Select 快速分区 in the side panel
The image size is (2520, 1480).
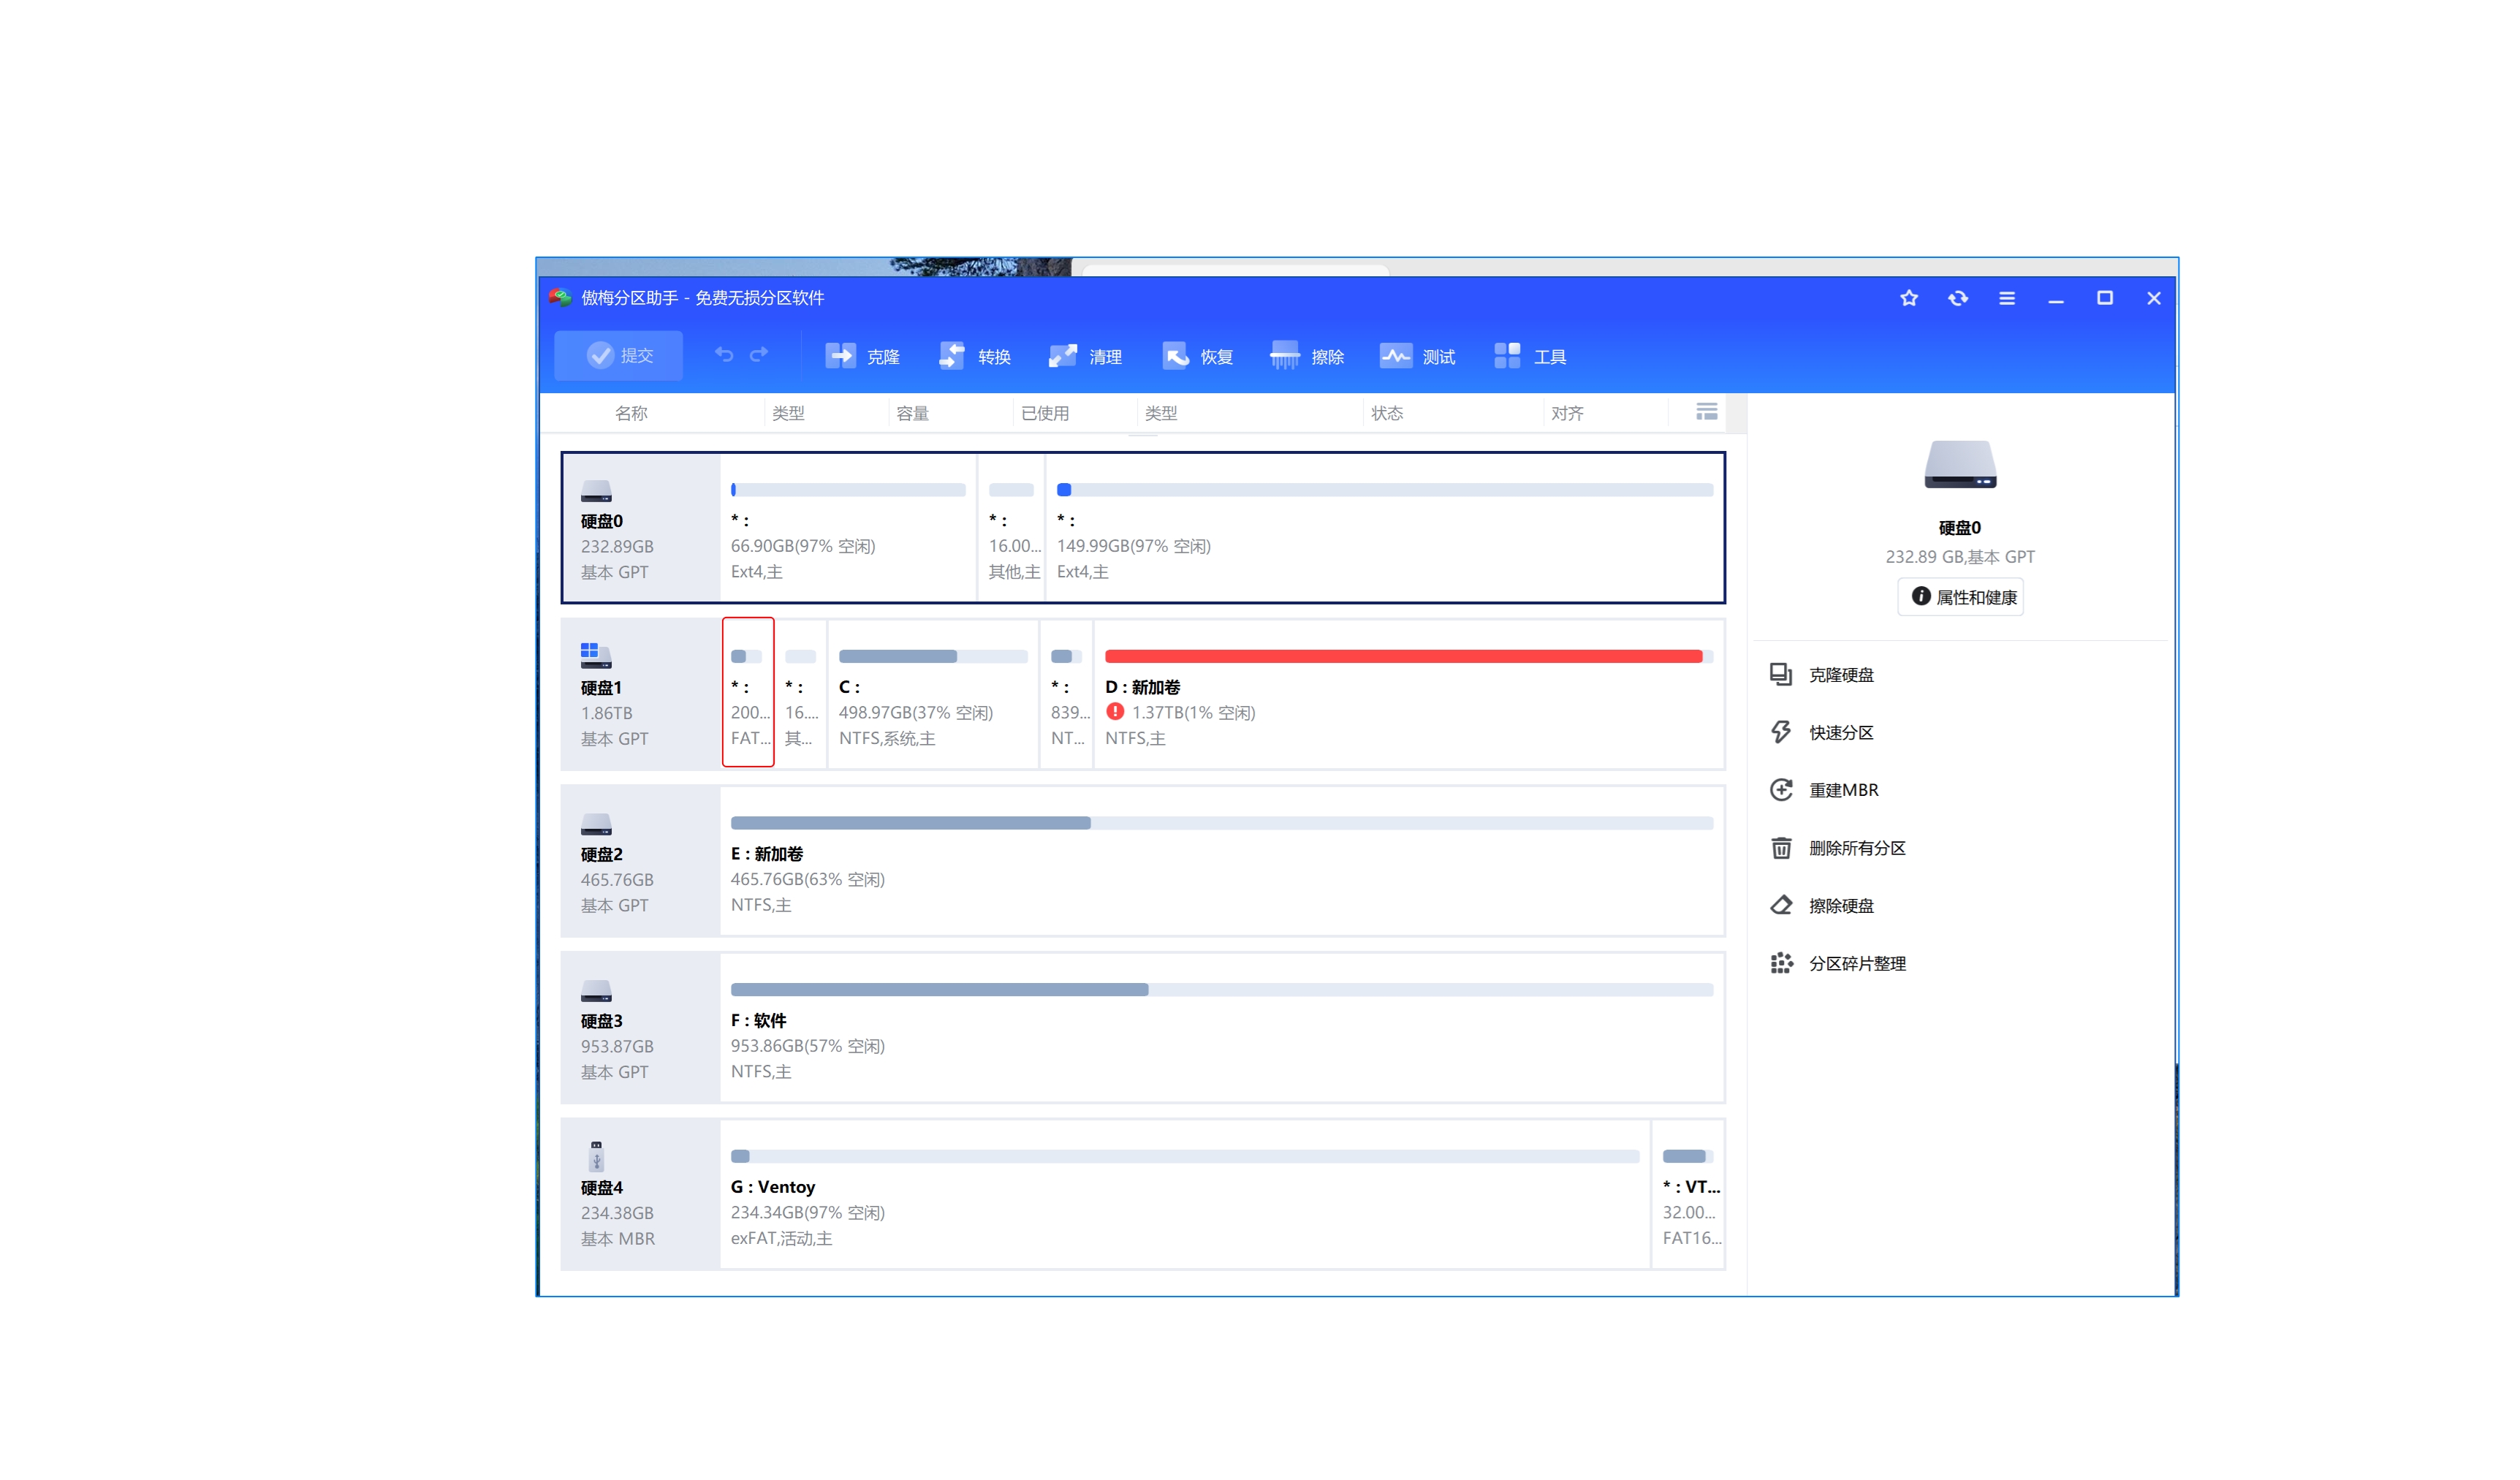point(1822,733)
